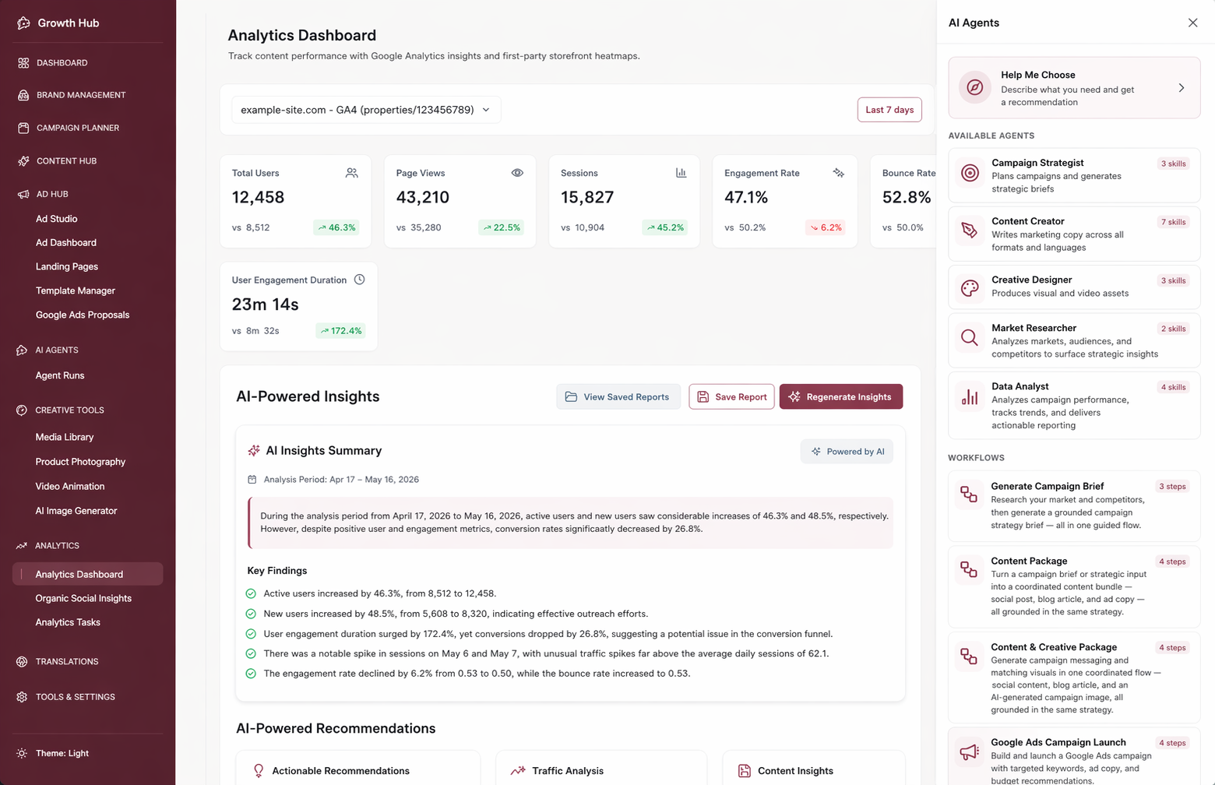Open Template Manager
The image size is (1215, 785).
[x=76, y=290]
